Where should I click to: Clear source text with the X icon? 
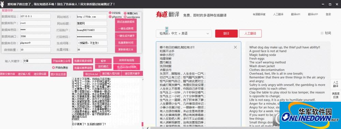pos(235,47)
